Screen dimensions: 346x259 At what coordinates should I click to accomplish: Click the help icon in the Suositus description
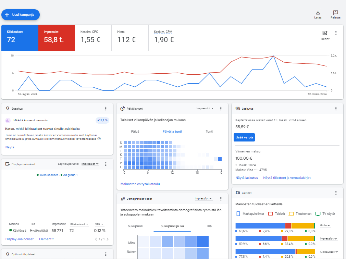(99, 139)
